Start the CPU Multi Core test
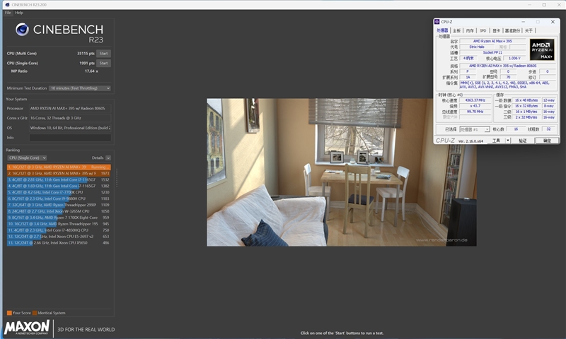566x339 pixels. click(x=103, y=53)
